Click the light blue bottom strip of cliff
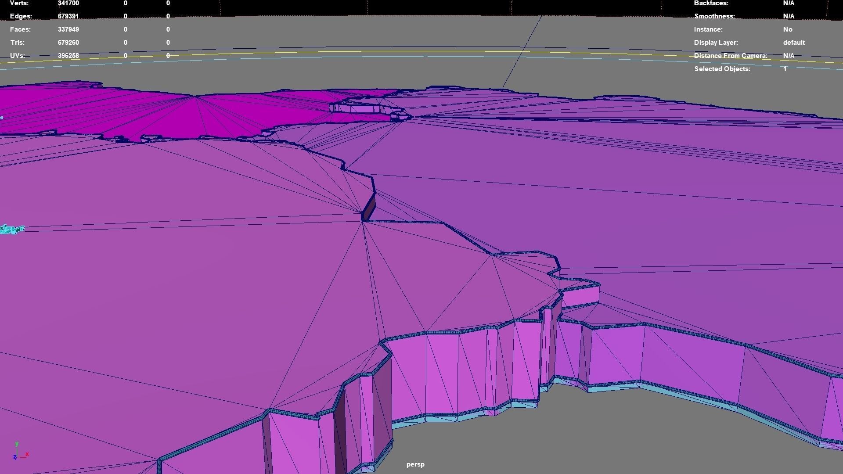The height and width of the screenshot is (474, 843). 439,418
